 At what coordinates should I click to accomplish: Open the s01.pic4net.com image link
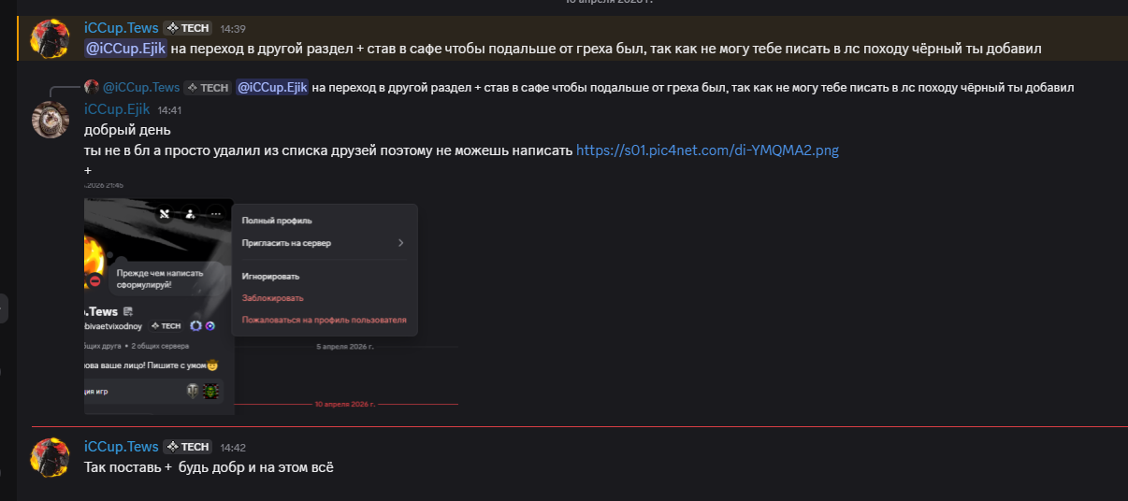click(x=707, y=150)
